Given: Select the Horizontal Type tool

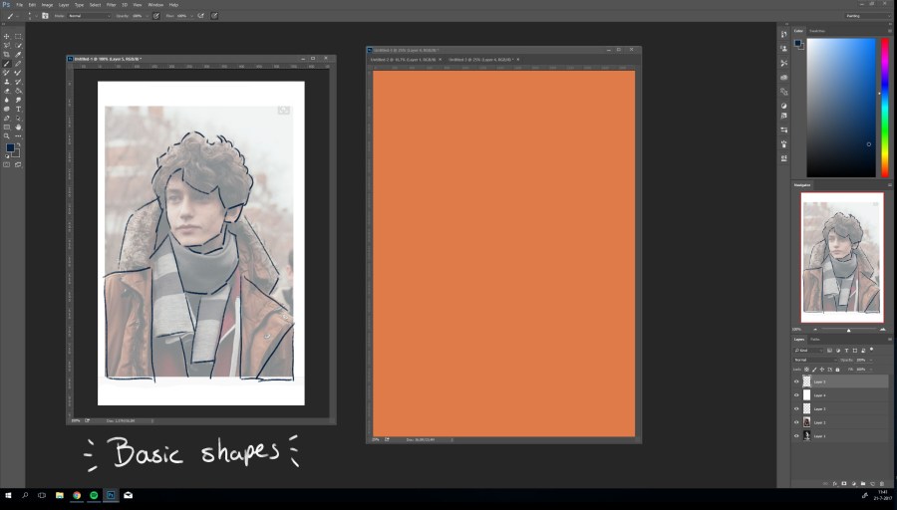Looking at the screenshot, I should [18, 109].
